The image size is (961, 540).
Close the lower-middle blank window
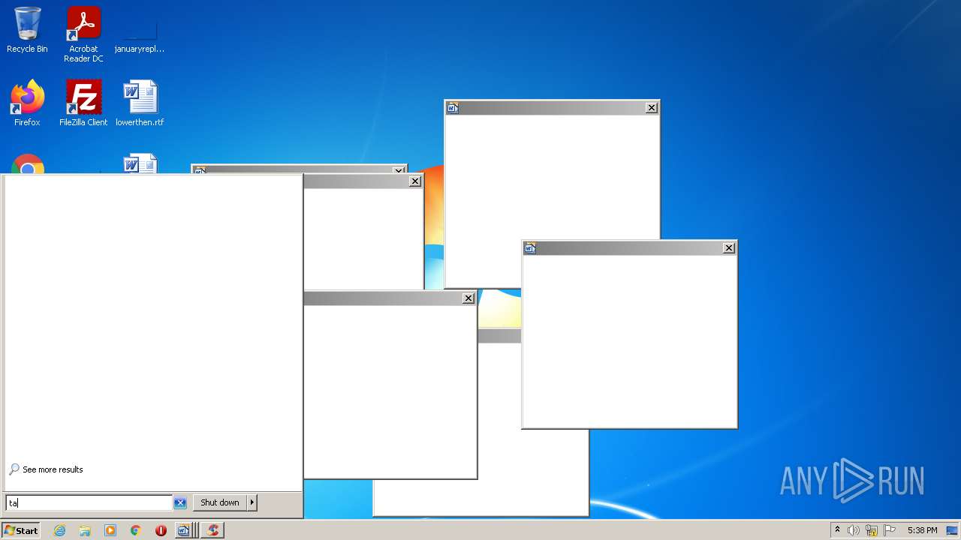click(x=468, y=298)
